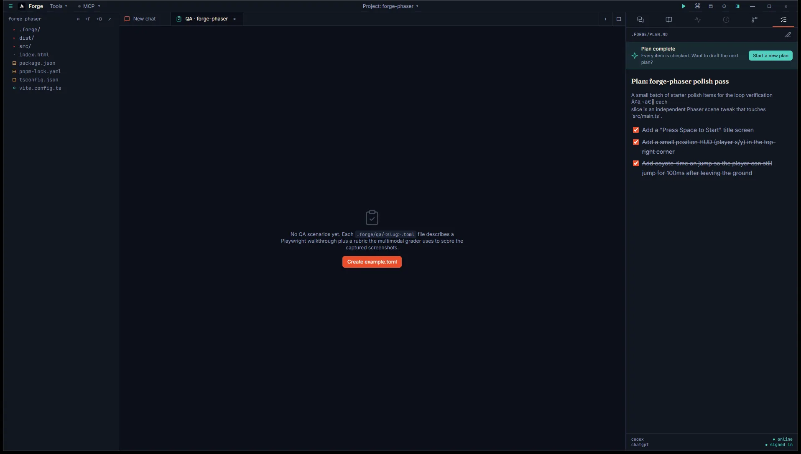Open the command palette icon

(x=697, y=6)
